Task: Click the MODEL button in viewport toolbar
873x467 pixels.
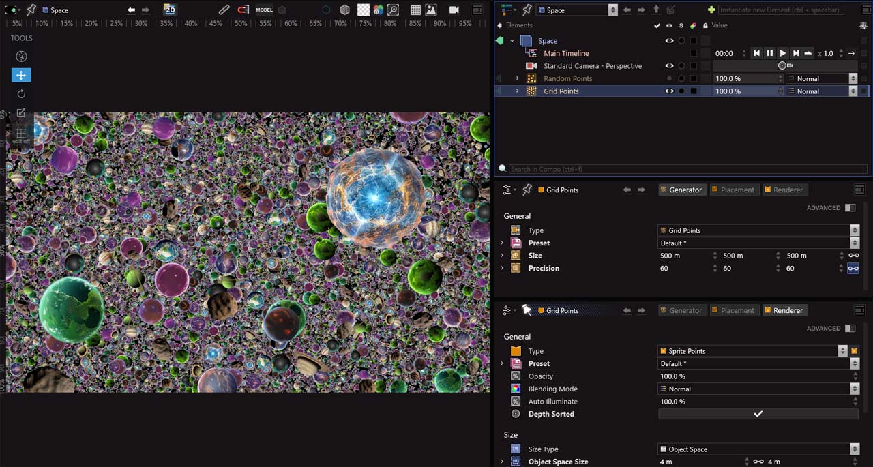Action: 264,10
